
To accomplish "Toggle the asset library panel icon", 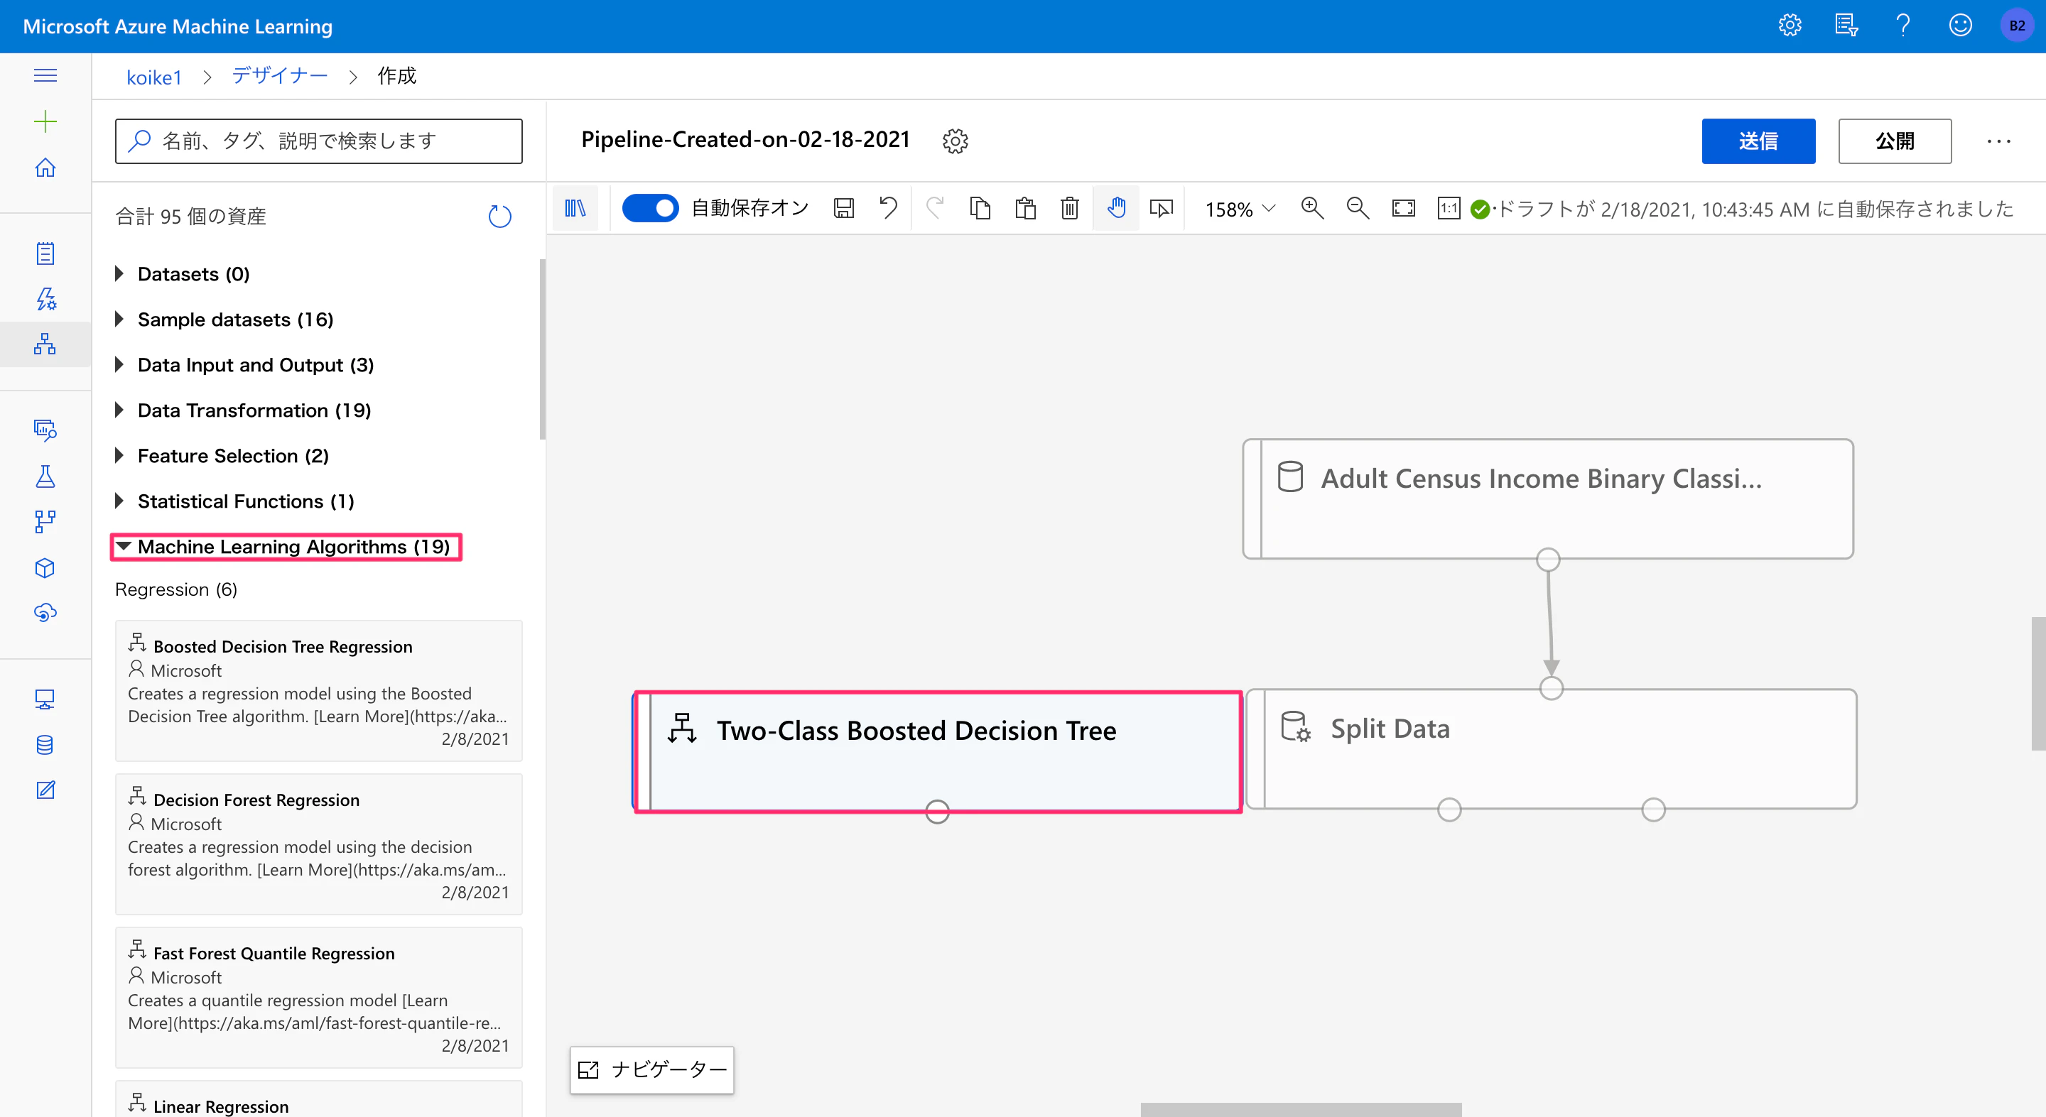I will [x=575, y=209].
